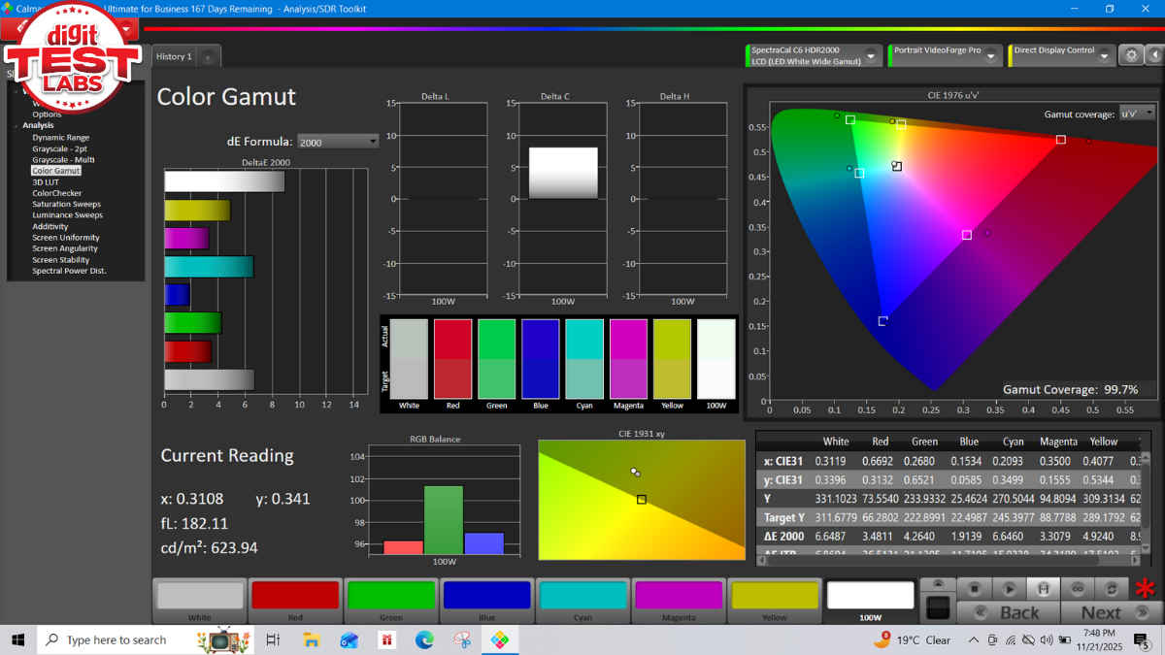1165x655 pixels.
Task: Open SpectraCal C6 HDR2000 meter dropdown
Action: pos(870,56)
